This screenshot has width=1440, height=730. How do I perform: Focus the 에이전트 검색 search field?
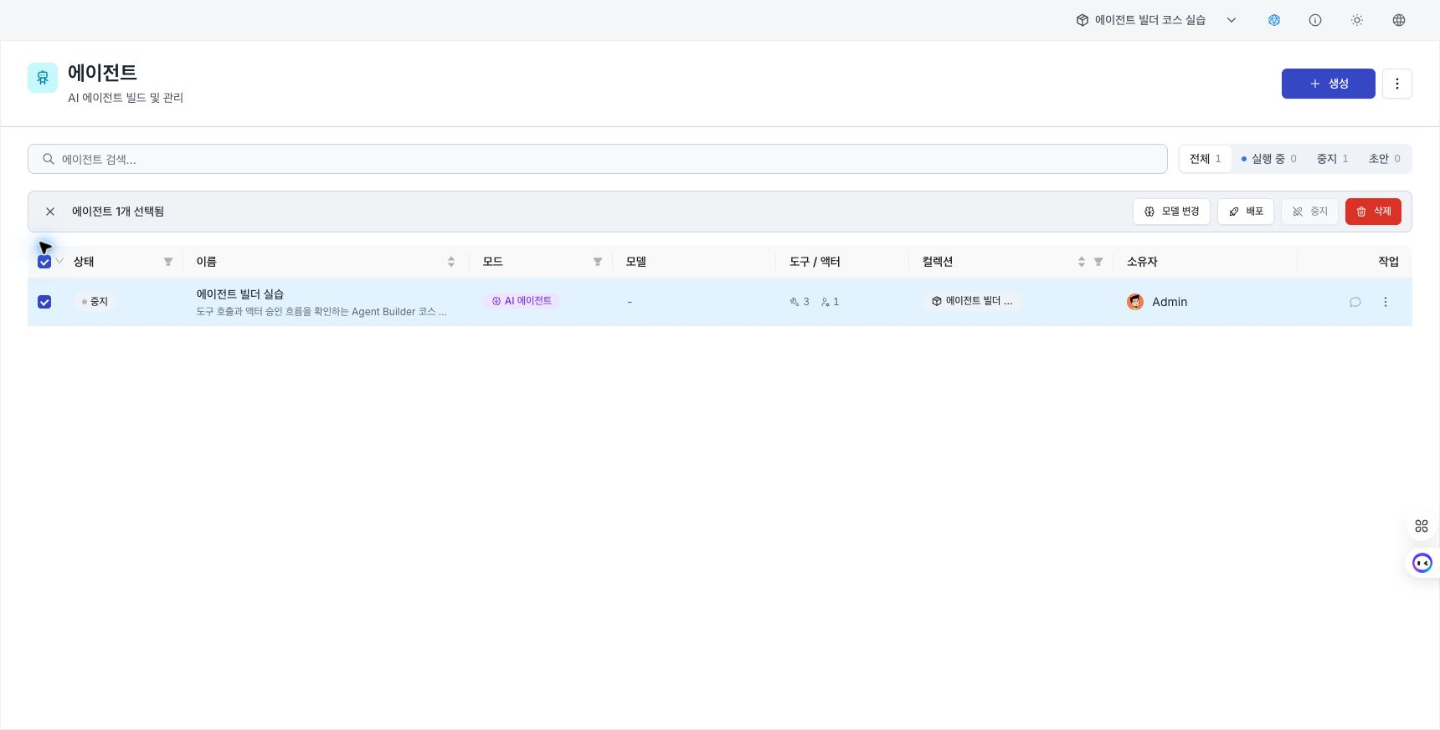[598, 159]
